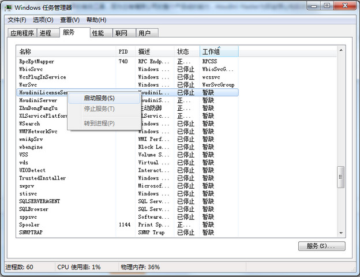The width and height of the screenshot is (360, 277).
Task: Select the WerSvc service row
Action: [x=127, y=85]
